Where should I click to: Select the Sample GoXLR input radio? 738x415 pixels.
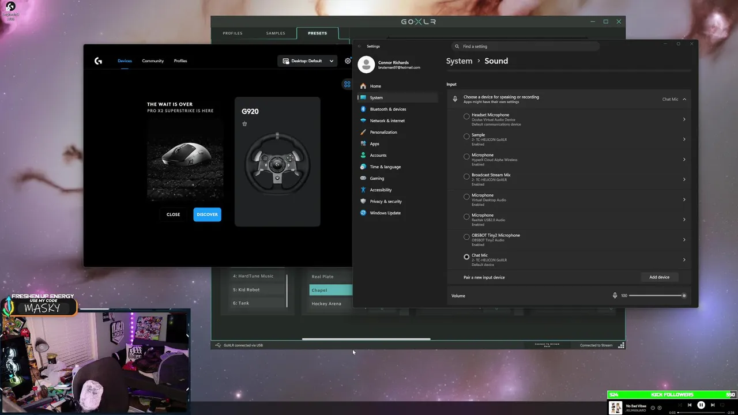click(x=466, y=137)
